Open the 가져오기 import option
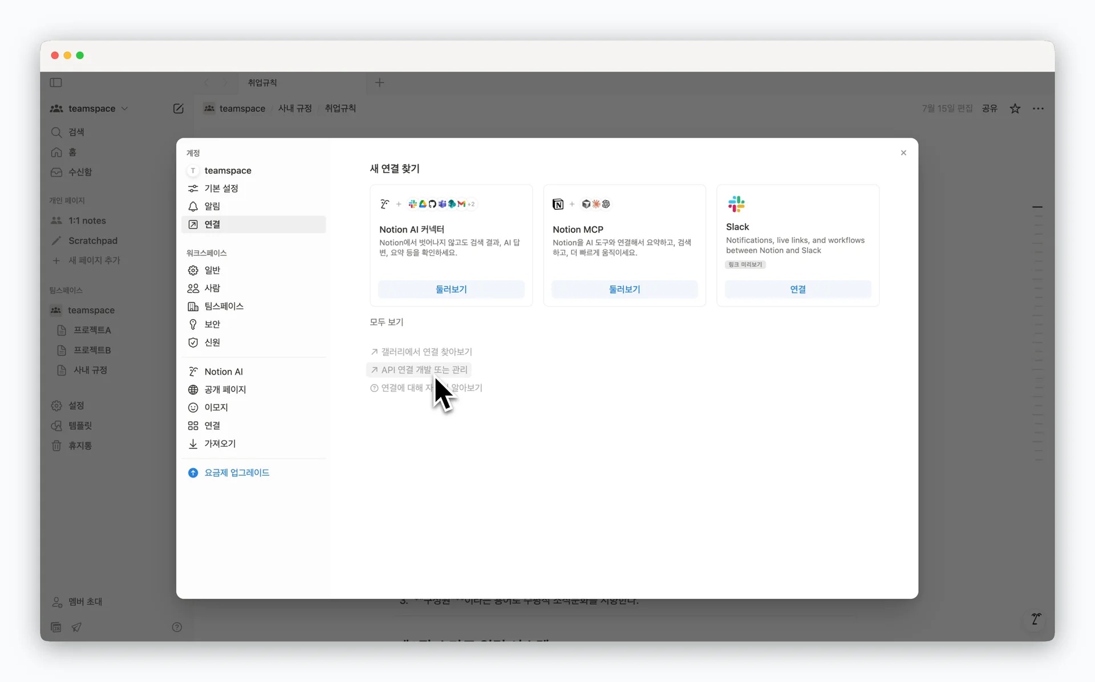This screenshot has width=1095, height=682. pyautogui.click(x=220, y=443)
